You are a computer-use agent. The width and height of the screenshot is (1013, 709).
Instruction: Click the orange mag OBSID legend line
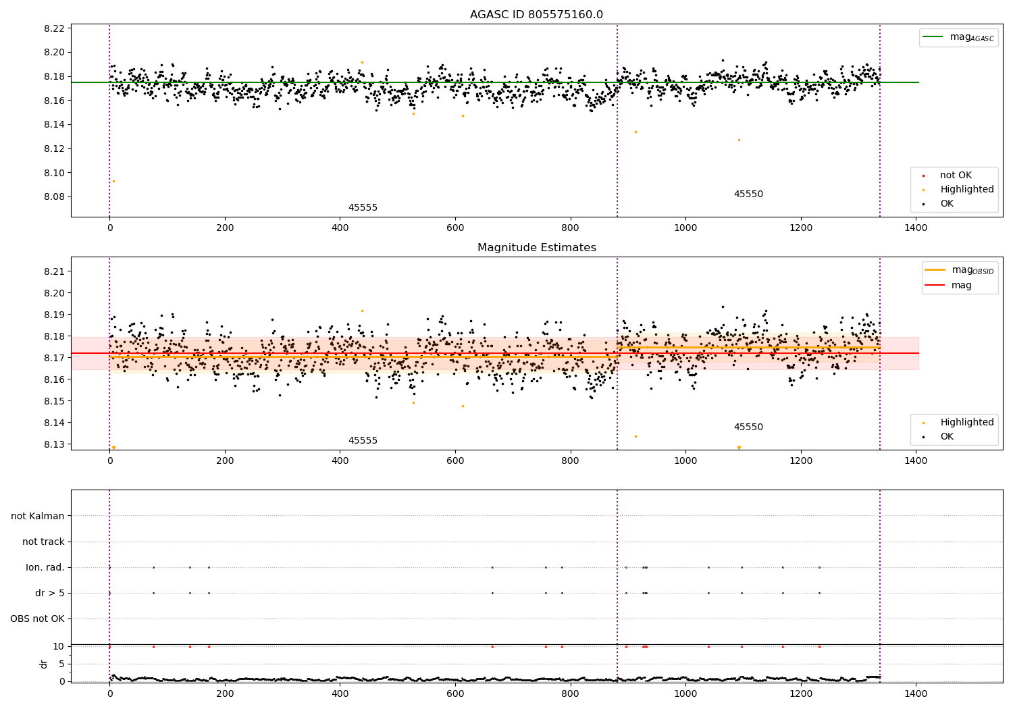coord(935,270)
